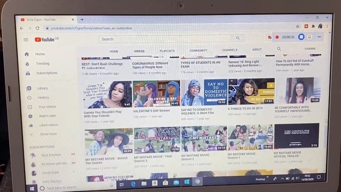This screenshot has height=192, width=341.
Task: Click the Windows Start button
Action: click(32, 189)
